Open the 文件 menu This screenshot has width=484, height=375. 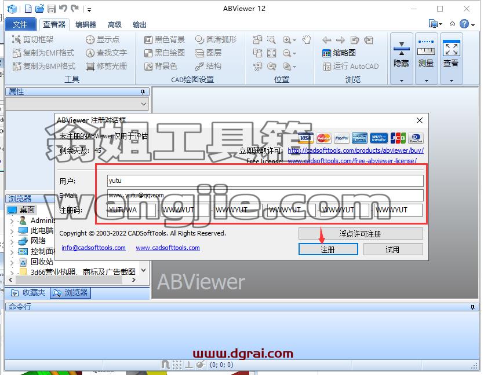(20, 24)
